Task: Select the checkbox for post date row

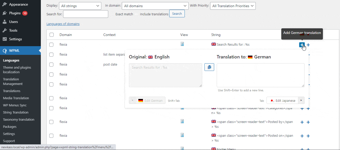Action: tap(51, 65)
